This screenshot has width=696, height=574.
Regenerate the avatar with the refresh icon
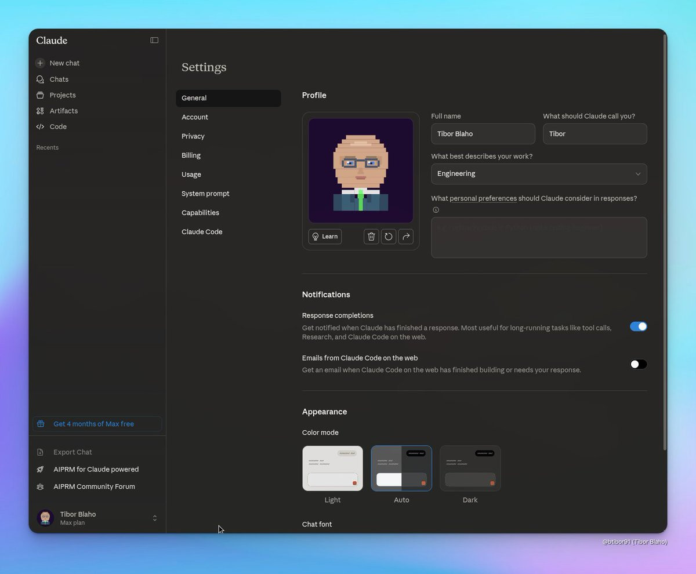click(389, 237)
